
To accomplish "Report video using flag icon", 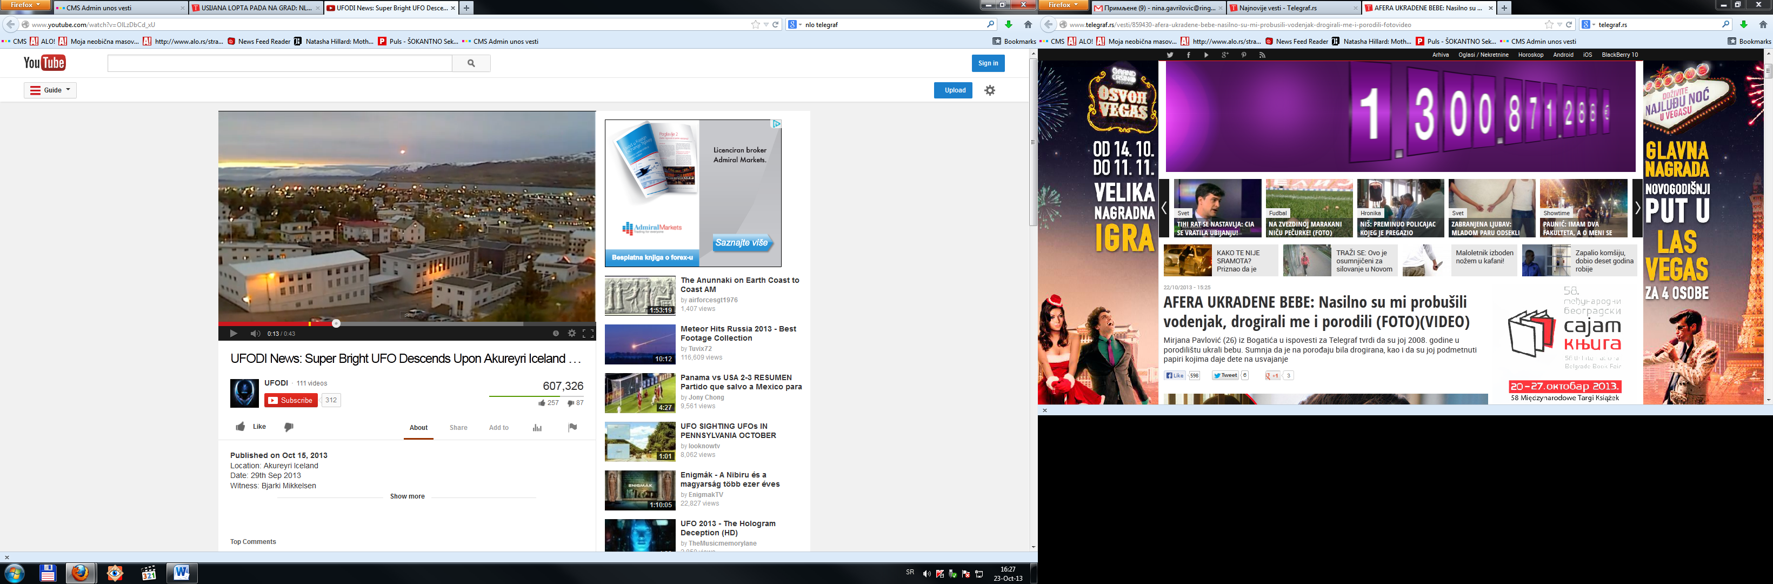I will click(572, 428).
